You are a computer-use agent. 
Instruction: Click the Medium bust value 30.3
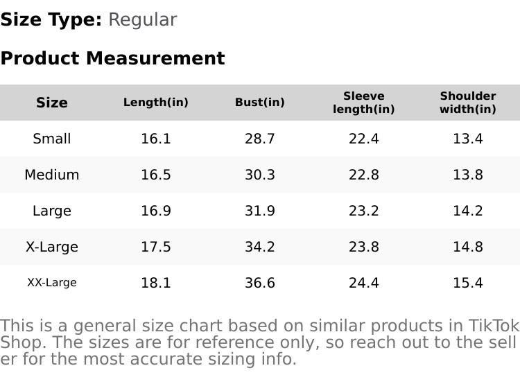click(x=260, y=175)
